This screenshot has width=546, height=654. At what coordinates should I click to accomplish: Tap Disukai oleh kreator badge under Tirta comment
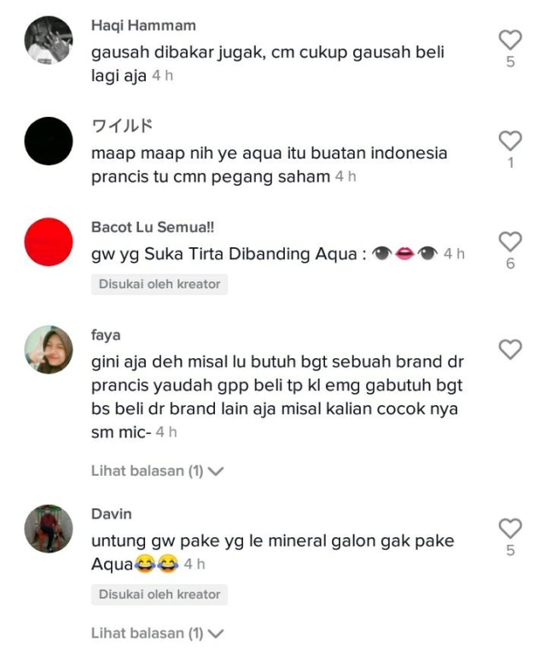click(x=160, y=284)
